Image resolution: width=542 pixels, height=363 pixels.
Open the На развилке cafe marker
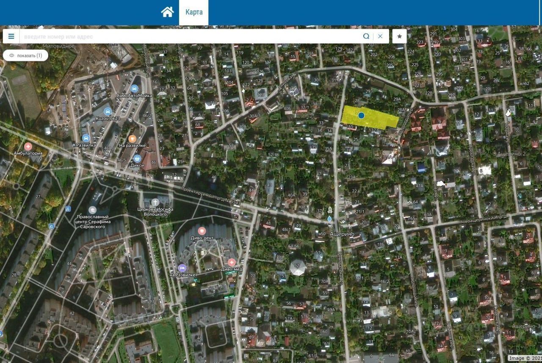tap(132, 139)
